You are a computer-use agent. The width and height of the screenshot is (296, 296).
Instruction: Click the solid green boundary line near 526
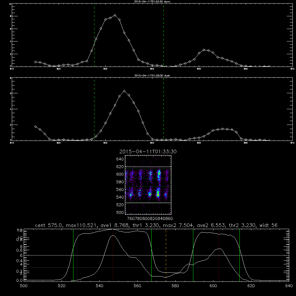73,255
